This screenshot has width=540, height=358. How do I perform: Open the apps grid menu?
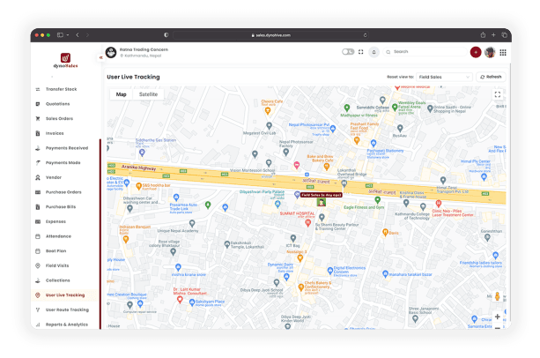pyautogui.click(x=503, y=52)
